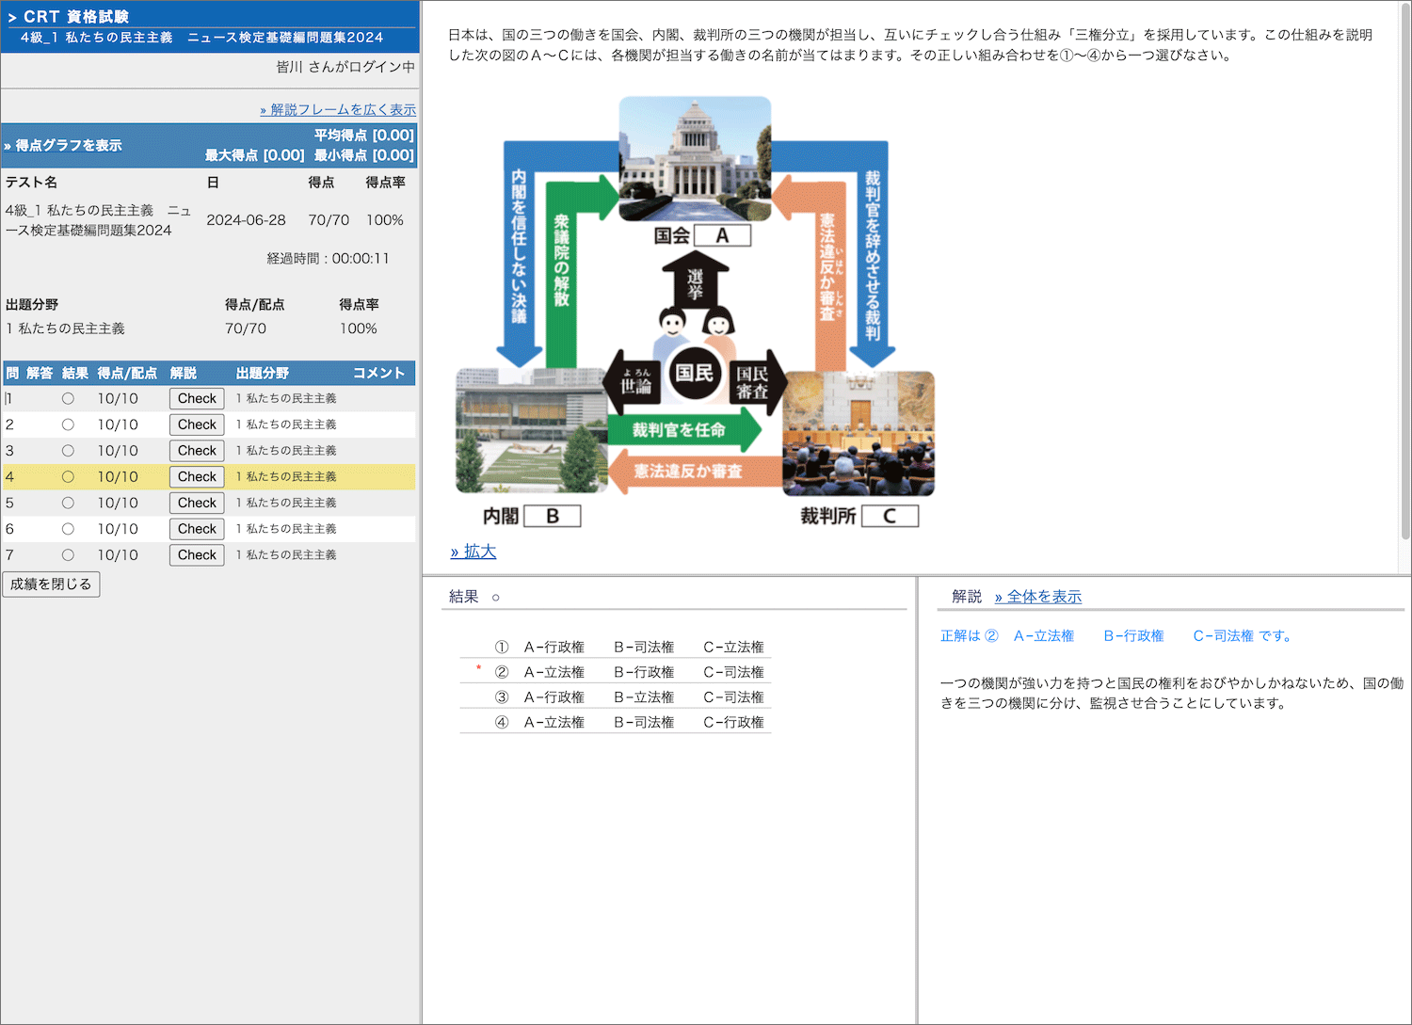Click the blank box labeled B

[x=552, y=516]
